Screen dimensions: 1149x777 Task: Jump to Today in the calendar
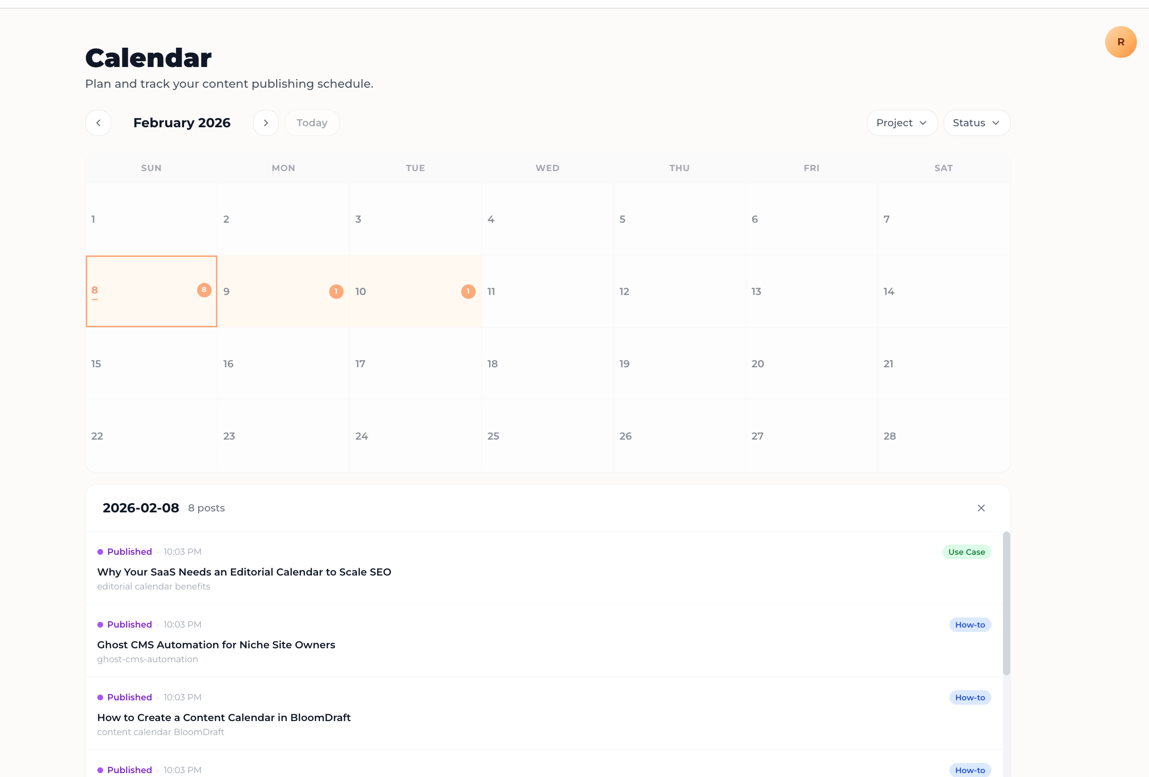(x=312, y=122)
